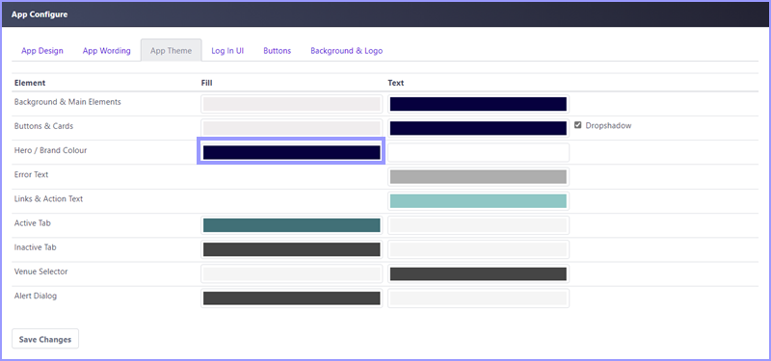Change Buttons & Cards fill colour

(x=292, y=128)
